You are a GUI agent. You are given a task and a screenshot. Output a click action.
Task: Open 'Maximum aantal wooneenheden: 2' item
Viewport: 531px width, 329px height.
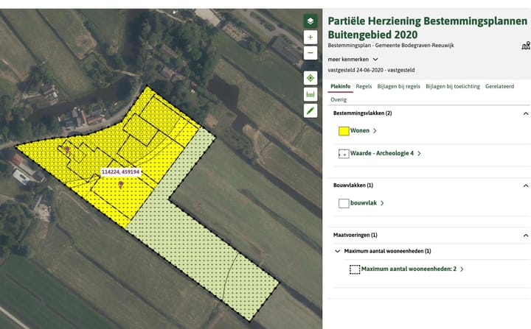coord(409,269)
